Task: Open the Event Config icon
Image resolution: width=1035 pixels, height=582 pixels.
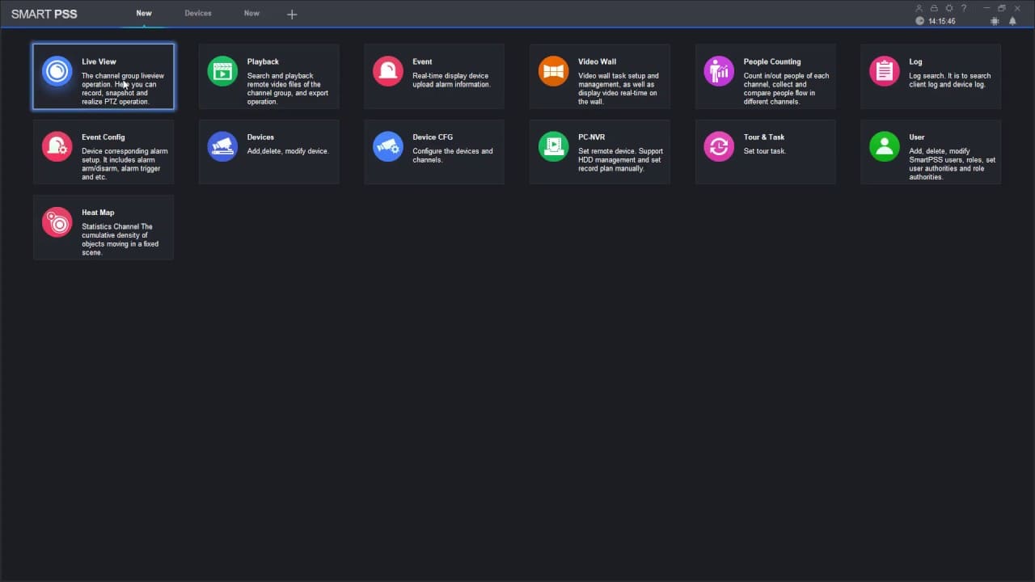Action: click(x=57, y=146)
